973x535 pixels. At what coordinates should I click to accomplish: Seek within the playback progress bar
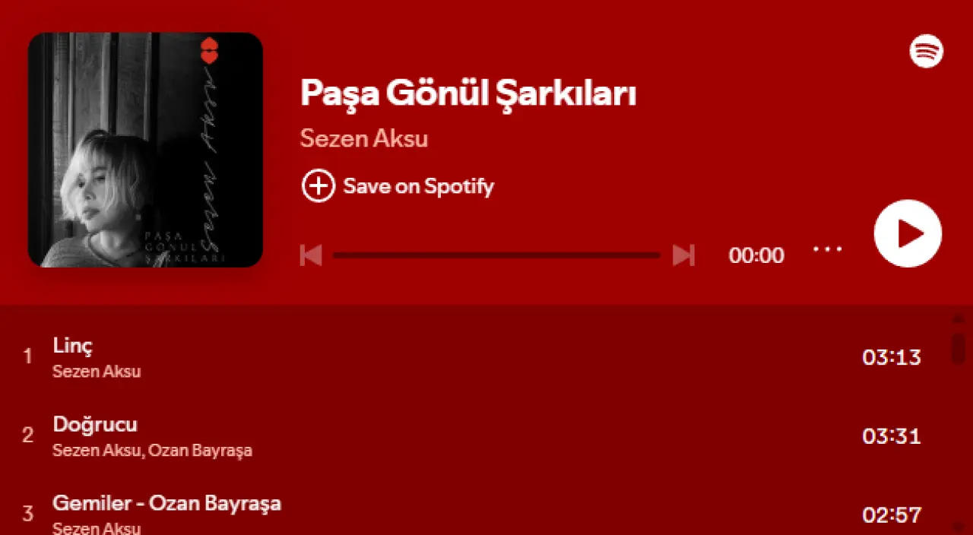tap(496, 255)
